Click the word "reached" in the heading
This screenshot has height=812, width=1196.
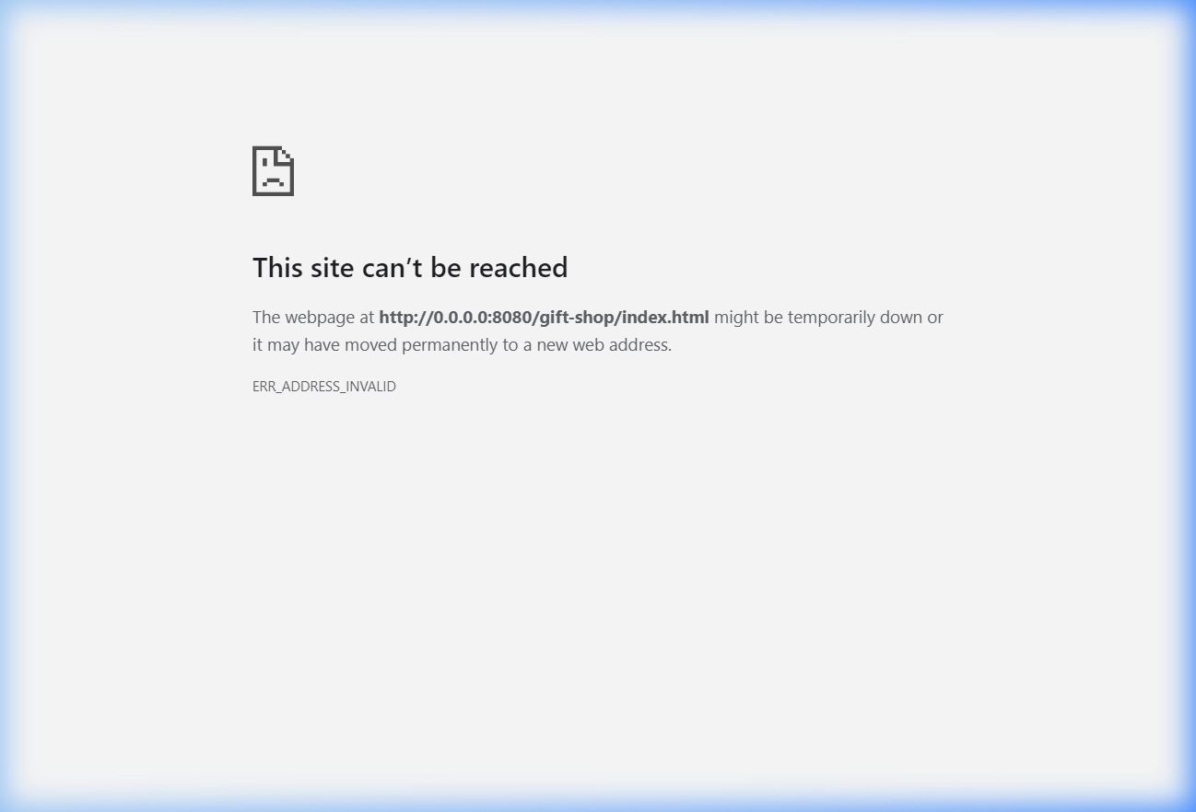(x=519, y=267)
